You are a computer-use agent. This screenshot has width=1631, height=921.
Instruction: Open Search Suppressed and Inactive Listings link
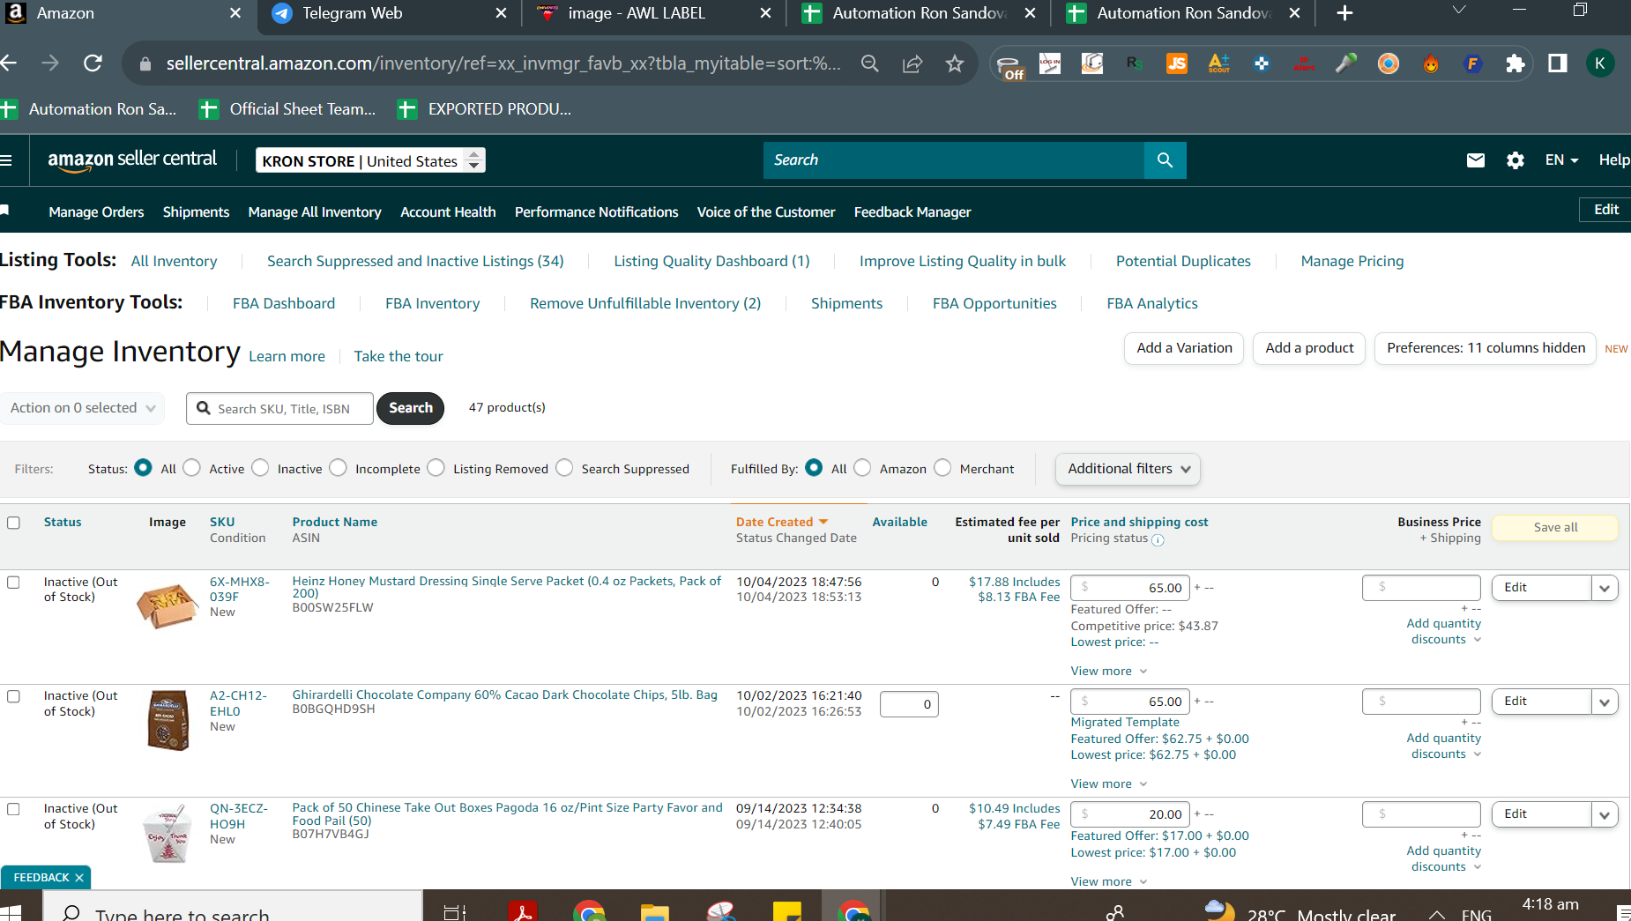tap(415, 262)
